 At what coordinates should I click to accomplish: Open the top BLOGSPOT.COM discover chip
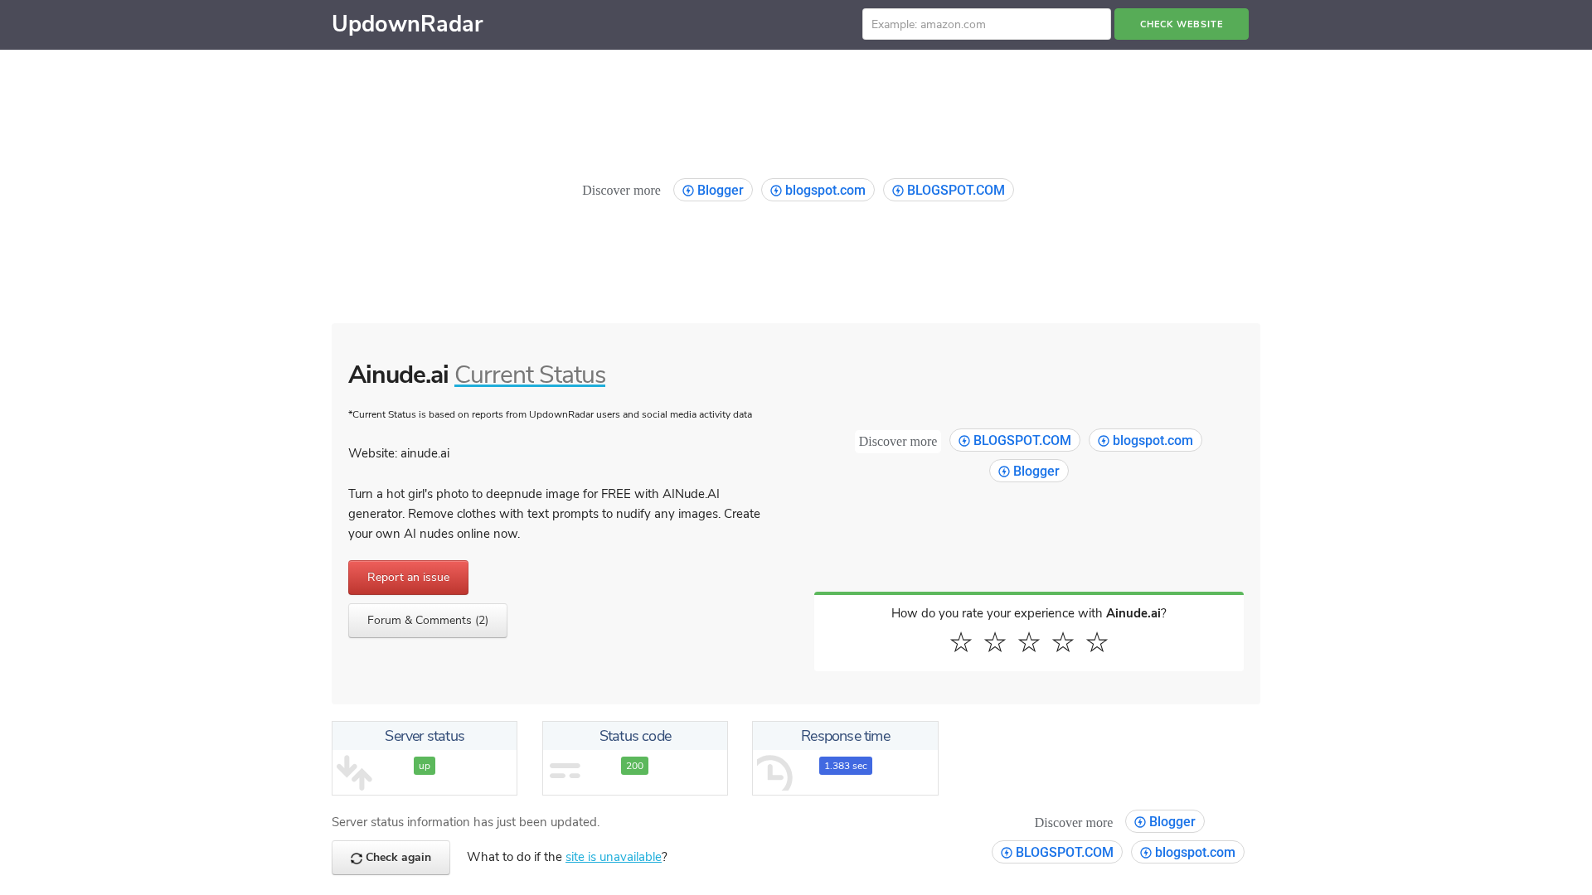click(948, 190)
